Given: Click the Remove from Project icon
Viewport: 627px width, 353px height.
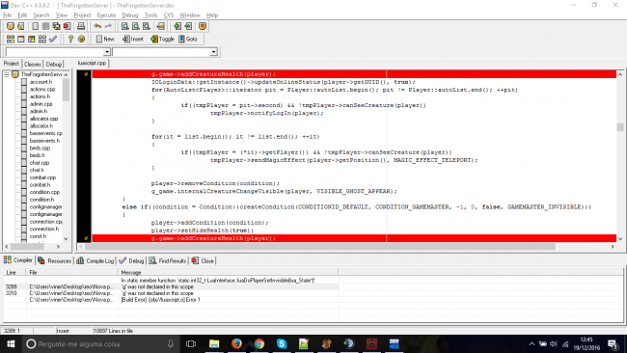Looking at the screenshot, I should pyautogui.click(x=188, y=26).
